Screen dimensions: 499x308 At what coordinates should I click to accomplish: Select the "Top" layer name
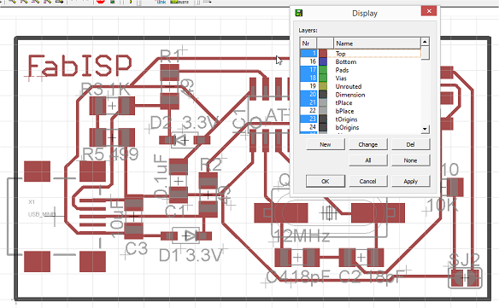[340, 54]
